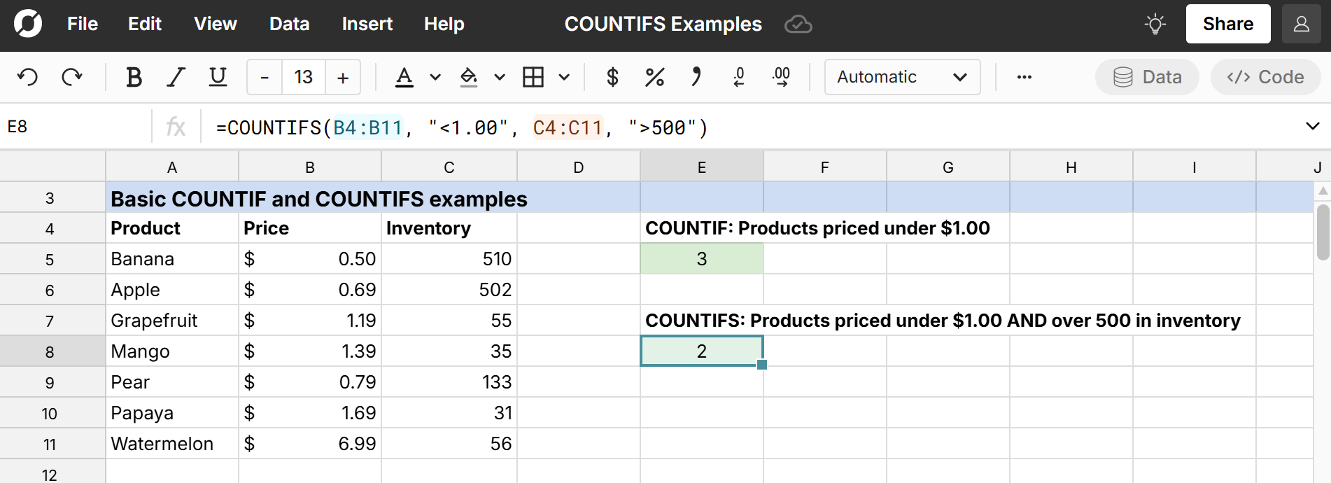
Task: Click the redo arrow icon
Action: 72,77
